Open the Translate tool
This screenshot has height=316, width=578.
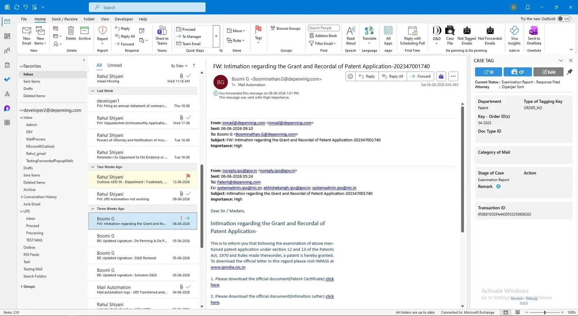click(369, 31)
